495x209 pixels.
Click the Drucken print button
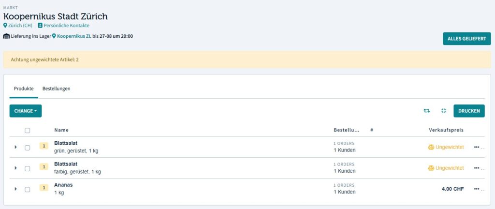coord(469,111)
